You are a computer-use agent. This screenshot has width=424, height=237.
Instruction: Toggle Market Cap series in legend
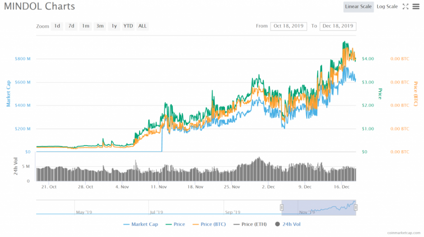[x=140, y=224]
